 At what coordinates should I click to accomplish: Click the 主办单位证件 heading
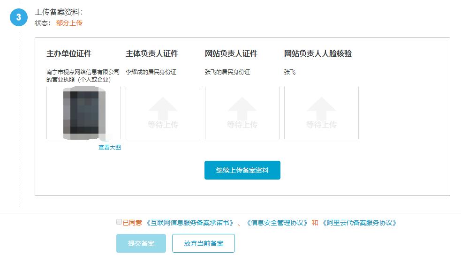coord(69,53)
